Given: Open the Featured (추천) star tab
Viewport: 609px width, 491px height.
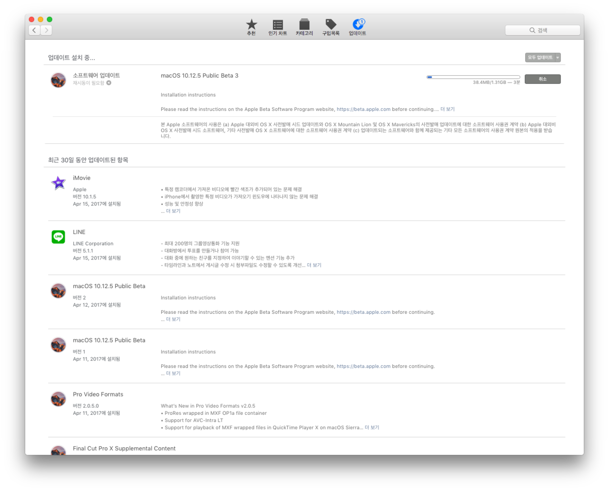Looking at the screenshot, I should 251,27.
